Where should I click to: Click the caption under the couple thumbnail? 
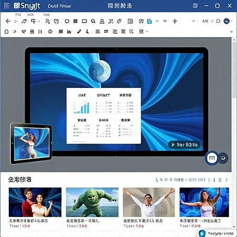click(28, 221)
